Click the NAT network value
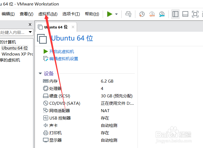 105,111
